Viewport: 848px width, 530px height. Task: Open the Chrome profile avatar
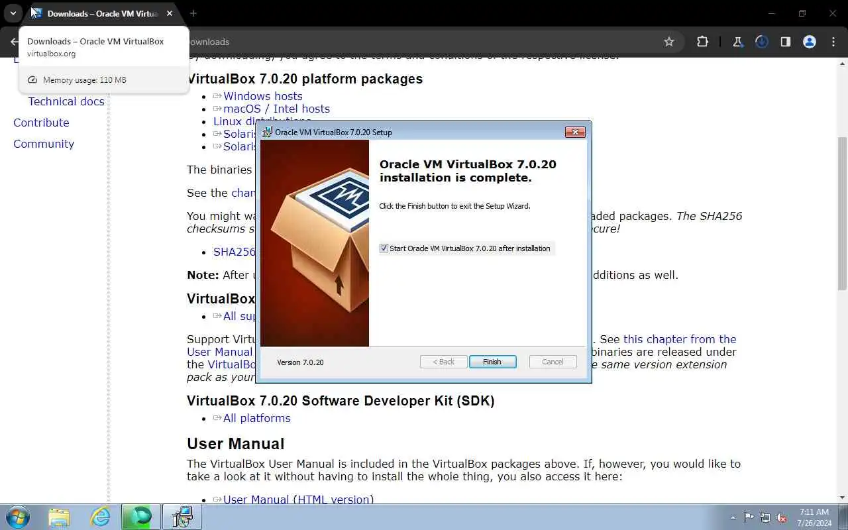point(809,42)
